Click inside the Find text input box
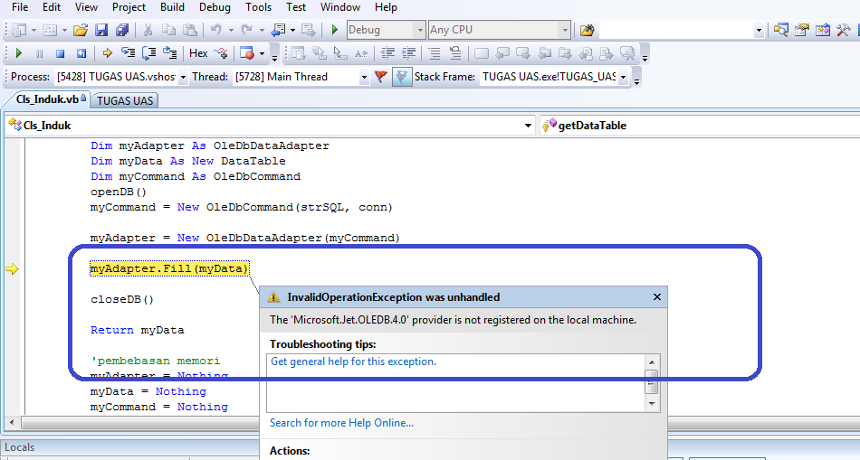Image resolution: width=860 pixels, height=460 pixels. coord(677,30)
